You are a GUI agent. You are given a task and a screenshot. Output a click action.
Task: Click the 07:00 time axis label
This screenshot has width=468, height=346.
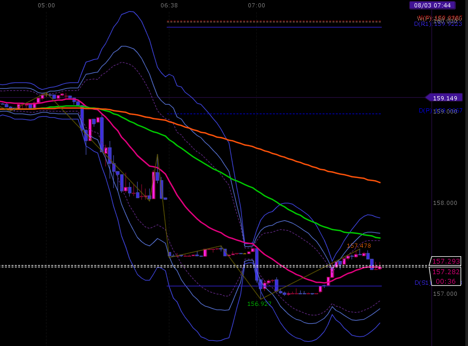pos(256,5)
